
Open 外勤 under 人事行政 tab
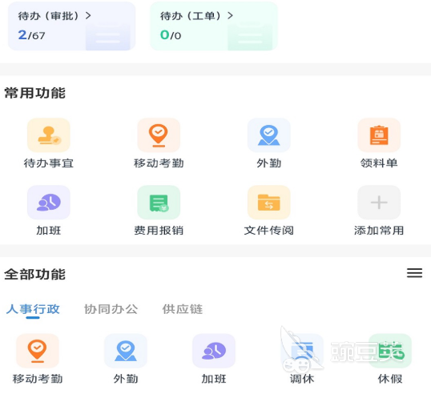click(126, 351)
